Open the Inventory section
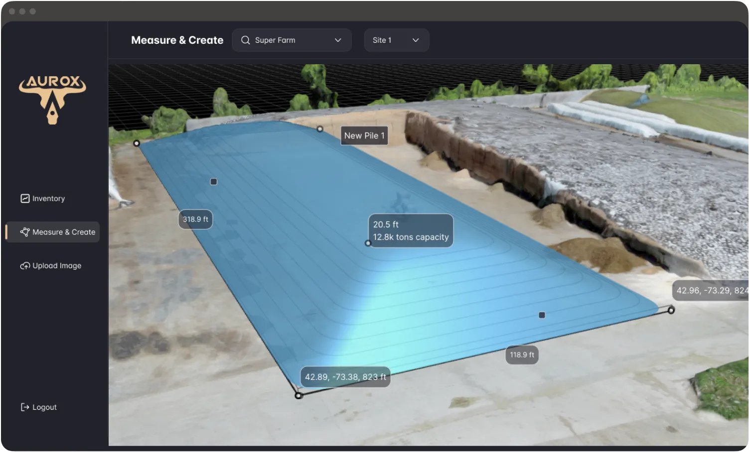The width and height of the screenshot is (749, 452). [x=43, y=199]
